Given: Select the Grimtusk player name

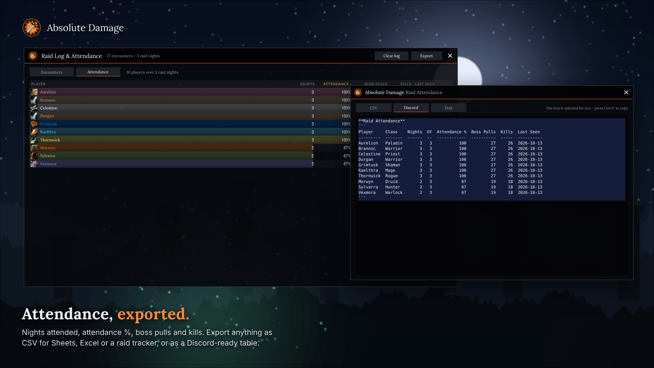Looking at the screenshot, I should tap(49, 124).
